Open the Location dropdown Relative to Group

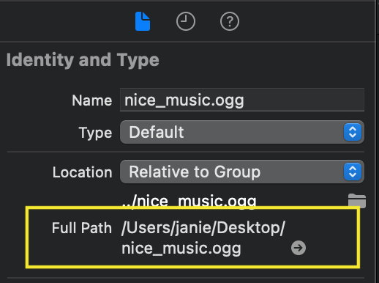click(x=242, y=172)
